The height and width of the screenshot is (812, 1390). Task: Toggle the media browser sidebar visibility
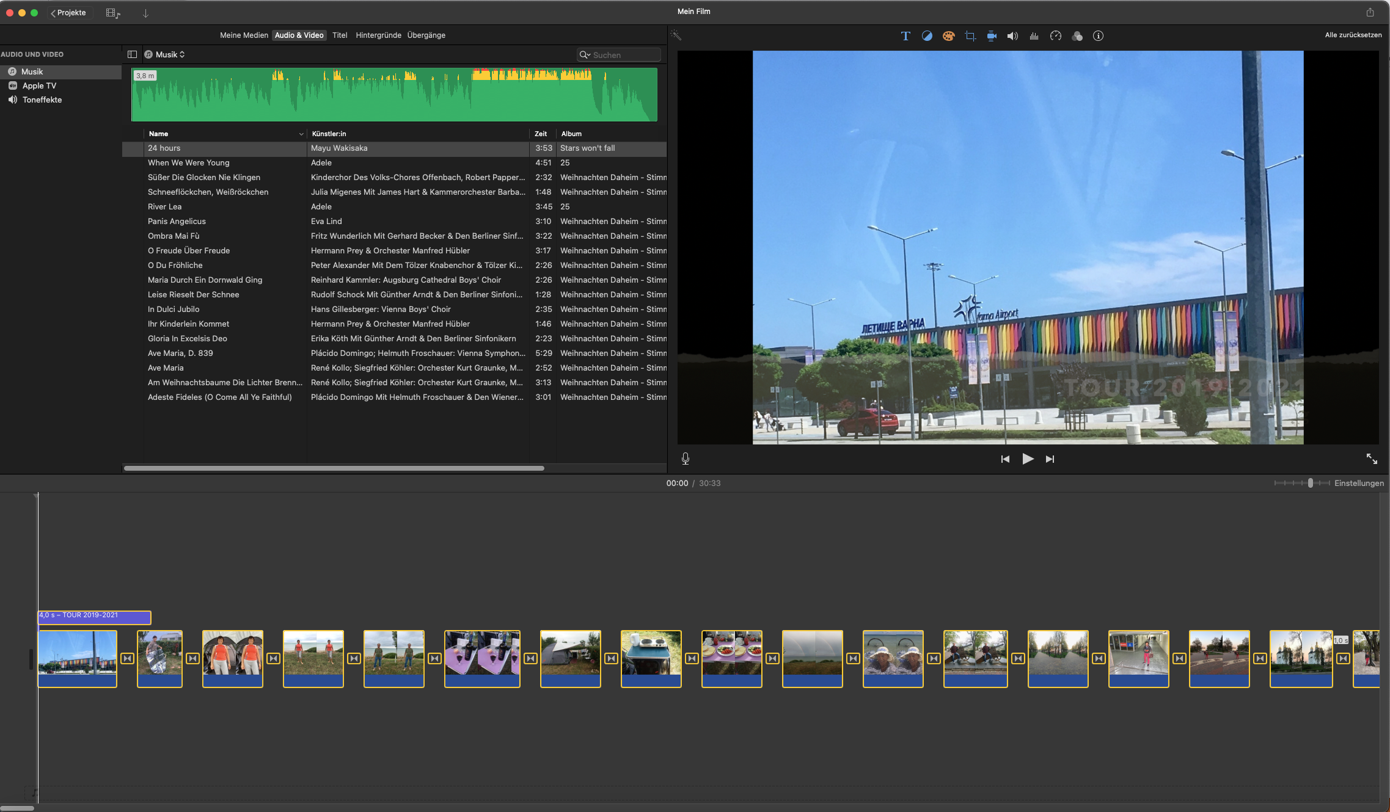[x=132, y=54]
